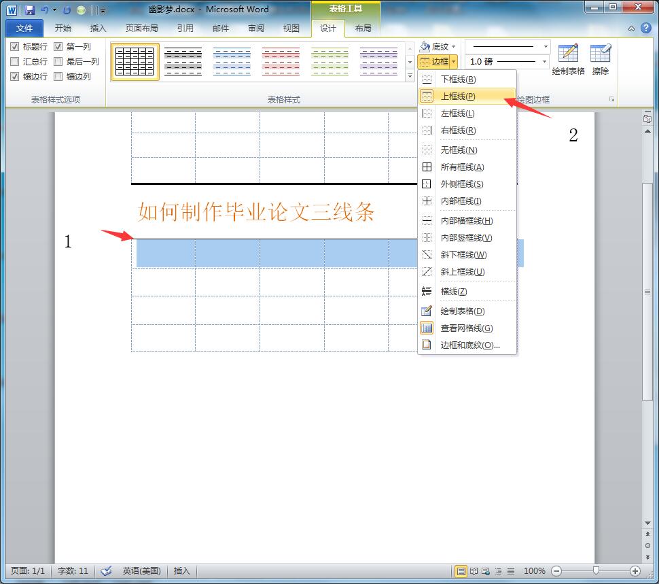The height and width of the screenshot is (584, 659).
Task: Select 上框线 top border menu item
Action: click(x=467, y=97)
